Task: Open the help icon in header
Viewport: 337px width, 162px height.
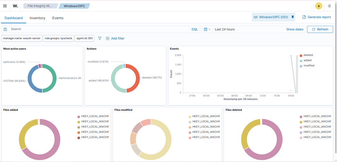Action: 329,6
